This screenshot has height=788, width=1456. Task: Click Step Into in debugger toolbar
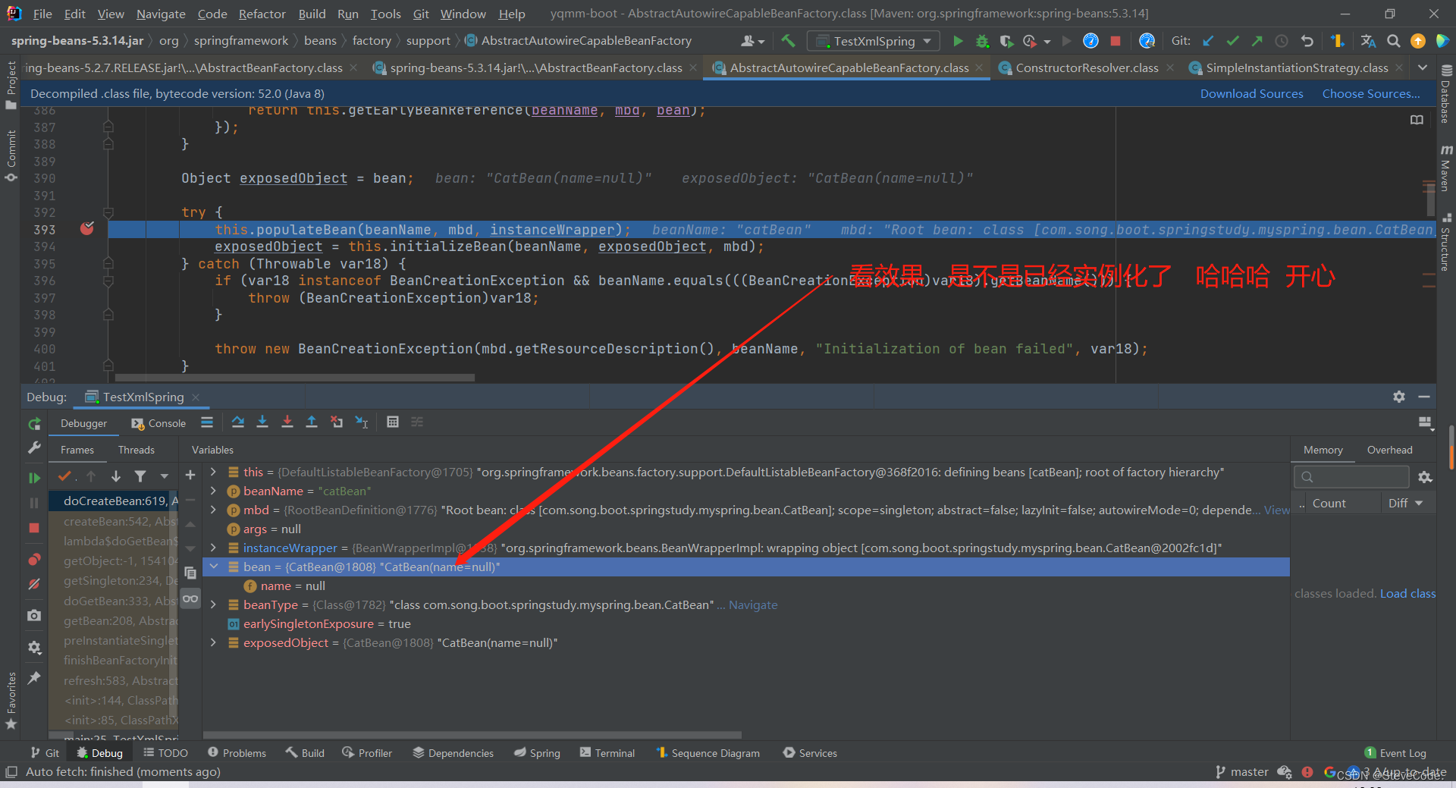(262, 422)
